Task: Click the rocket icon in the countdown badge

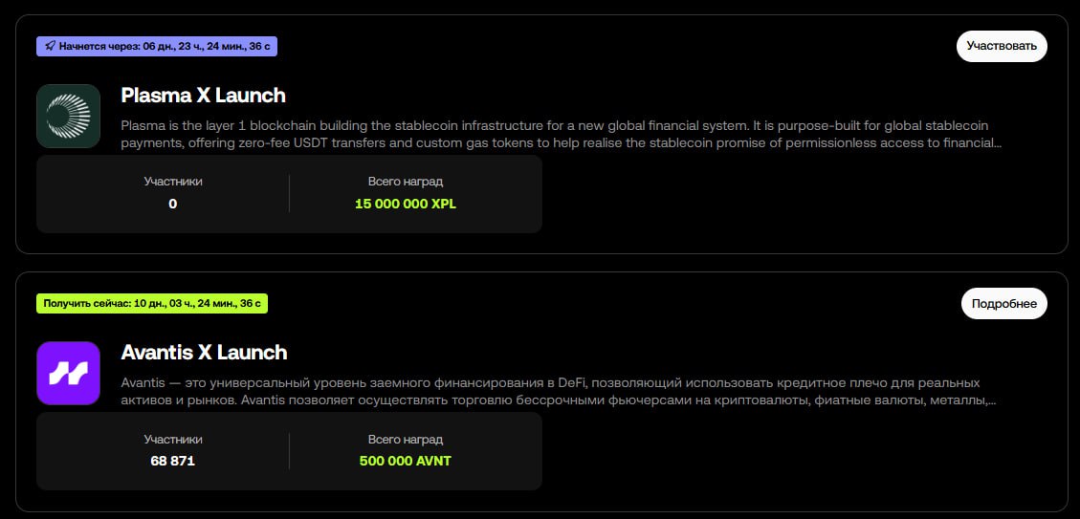Action: pyautogui.click(x=50, y=46)
